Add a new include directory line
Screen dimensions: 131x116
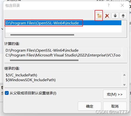coord(99,16)
